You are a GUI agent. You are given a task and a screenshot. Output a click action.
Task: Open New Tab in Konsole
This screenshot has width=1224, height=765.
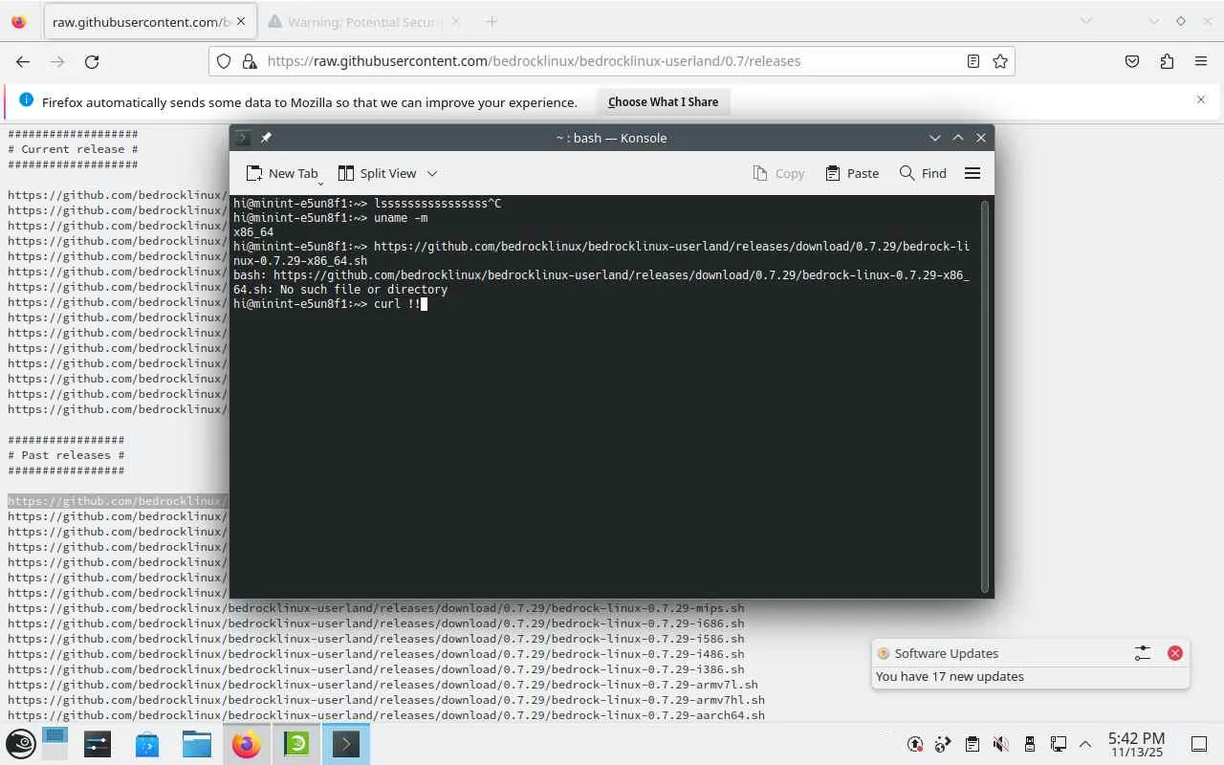[x=281, y=173]
